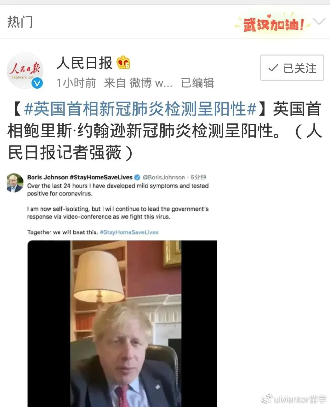Toggle the 已关注 follow button

292,68
